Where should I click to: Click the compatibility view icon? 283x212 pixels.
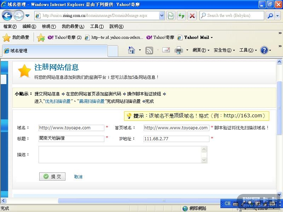coord(171,16)
